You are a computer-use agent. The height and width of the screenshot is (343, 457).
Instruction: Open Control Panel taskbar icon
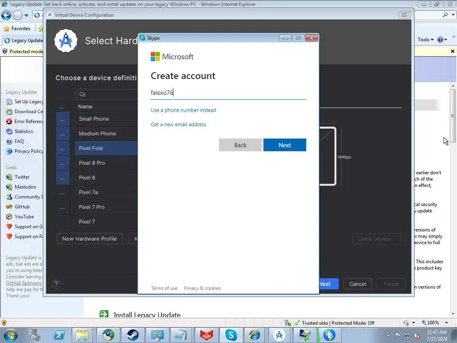157,335
